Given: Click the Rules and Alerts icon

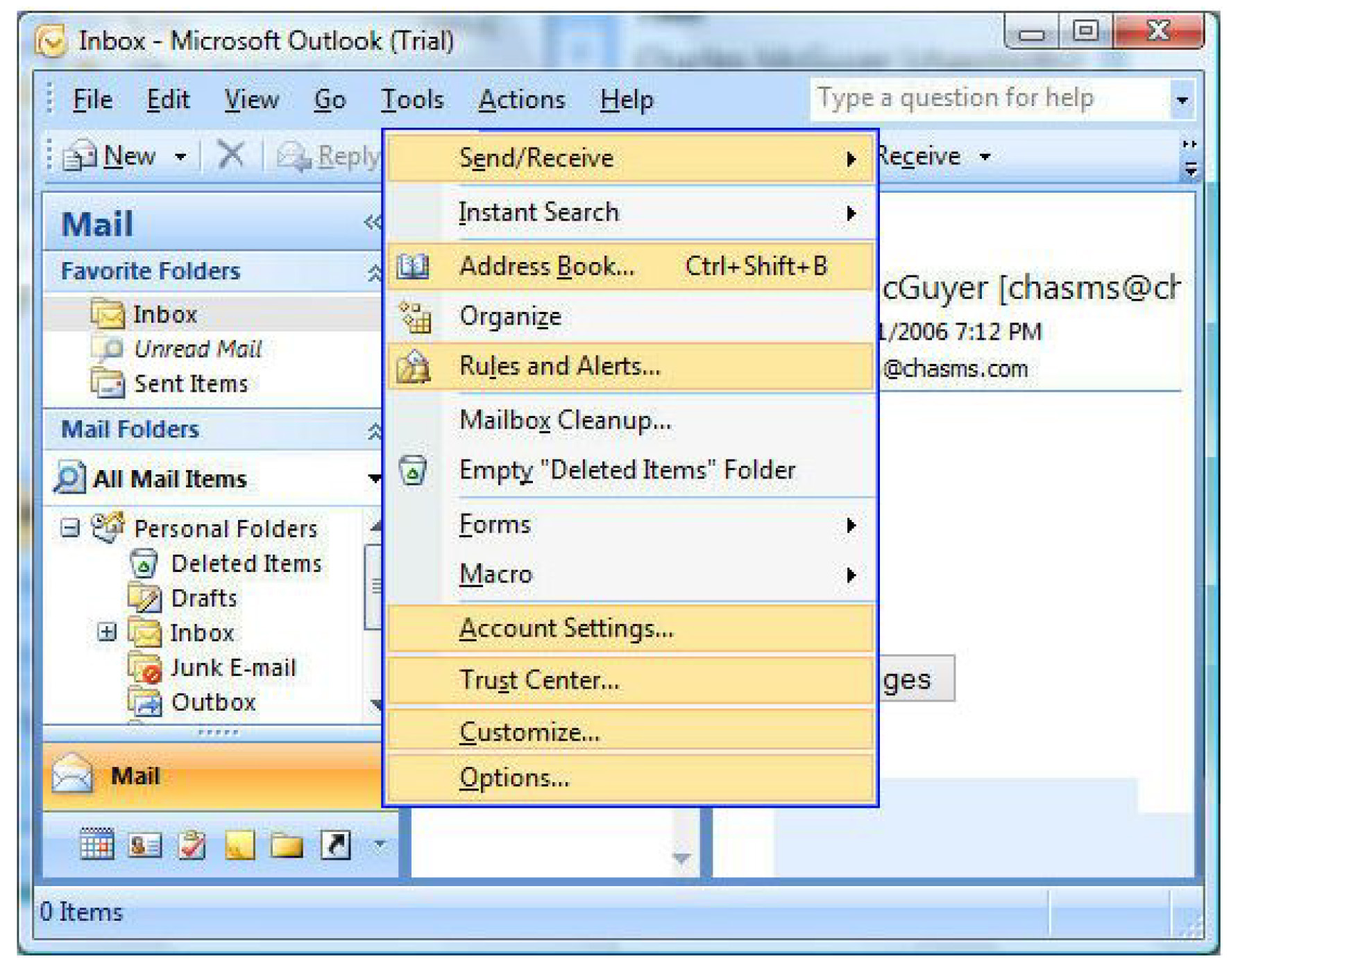Looking at the screenshot, I should pyautogui.click(x=414, y=367).
